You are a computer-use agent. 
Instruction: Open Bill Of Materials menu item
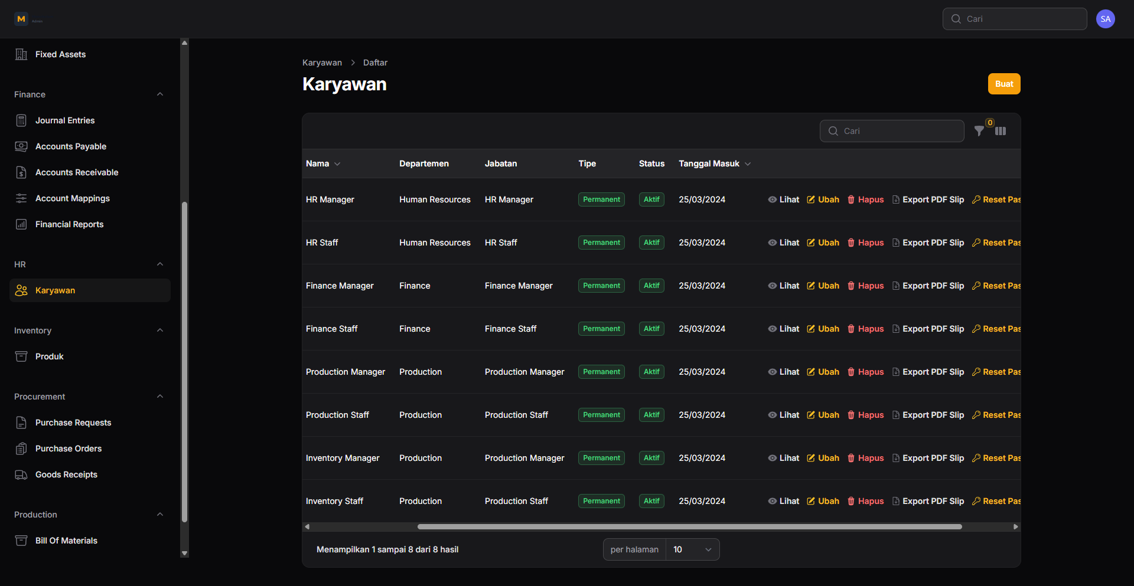pyautogui.click(x=90, y=541)
